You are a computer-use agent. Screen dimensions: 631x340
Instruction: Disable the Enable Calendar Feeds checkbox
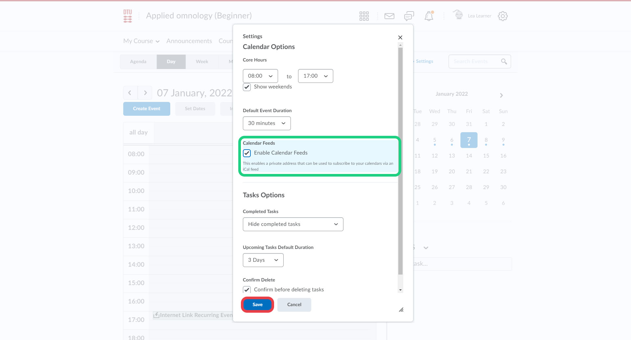247,153
